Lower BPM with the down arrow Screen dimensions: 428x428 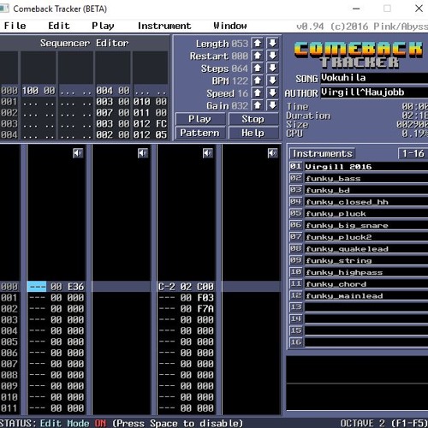point(272,80)
